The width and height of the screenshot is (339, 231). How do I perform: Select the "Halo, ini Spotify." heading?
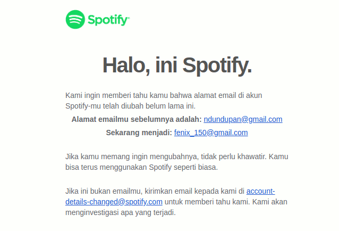pos(177,65)
